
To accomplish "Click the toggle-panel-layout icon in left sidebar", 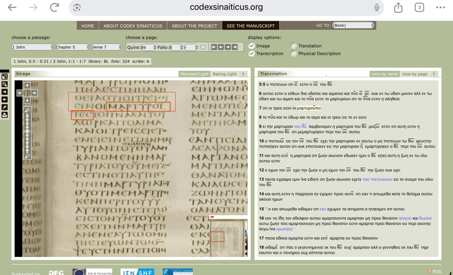I will (x=5, y=77).
